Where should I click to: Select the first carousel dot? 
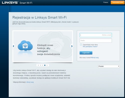click(x=38, y=65)
